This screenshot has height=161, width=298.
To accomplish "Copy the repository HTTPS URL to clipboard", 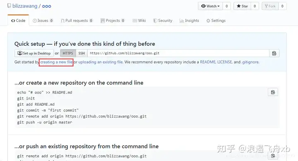I will (274, 53).
